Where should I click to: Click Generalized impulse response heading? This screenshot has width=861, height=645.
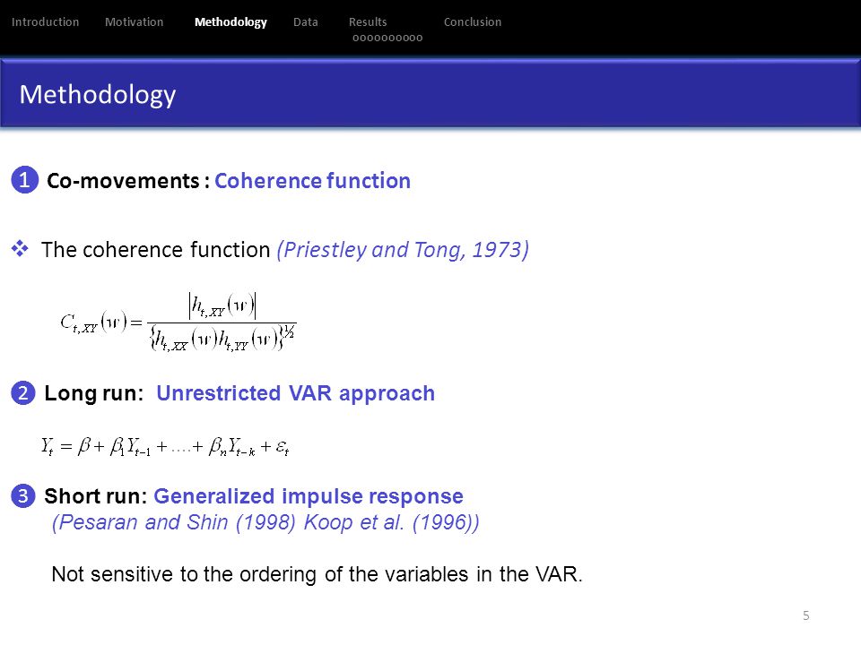pos(309,495)
